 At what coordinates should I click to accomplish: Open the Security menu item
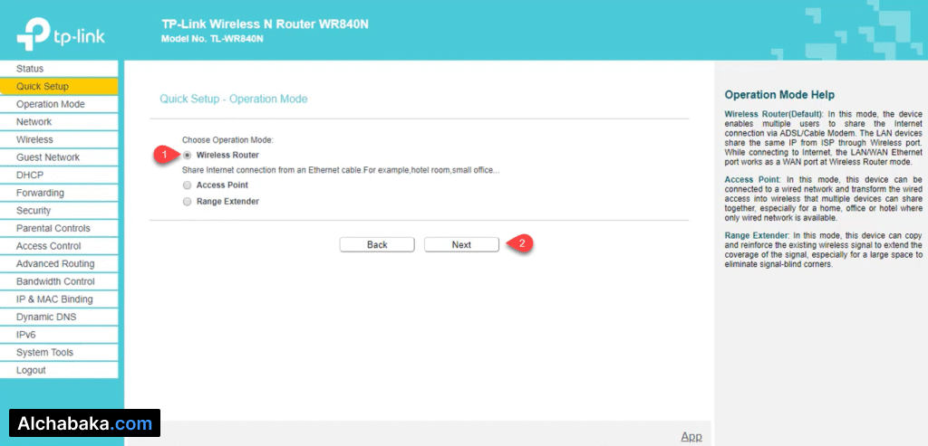(59, 210)
